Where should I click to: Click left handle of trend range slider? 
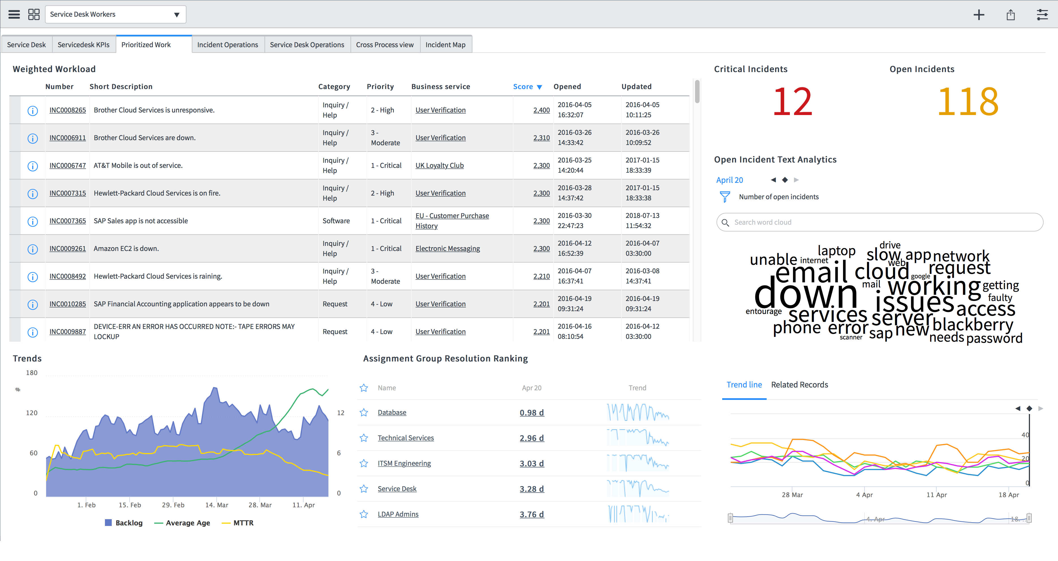click(730, 518)
